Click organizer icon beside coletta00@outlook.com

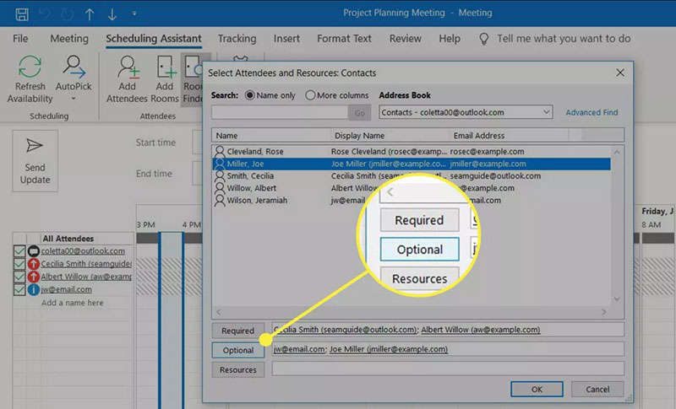coord(33,251)
